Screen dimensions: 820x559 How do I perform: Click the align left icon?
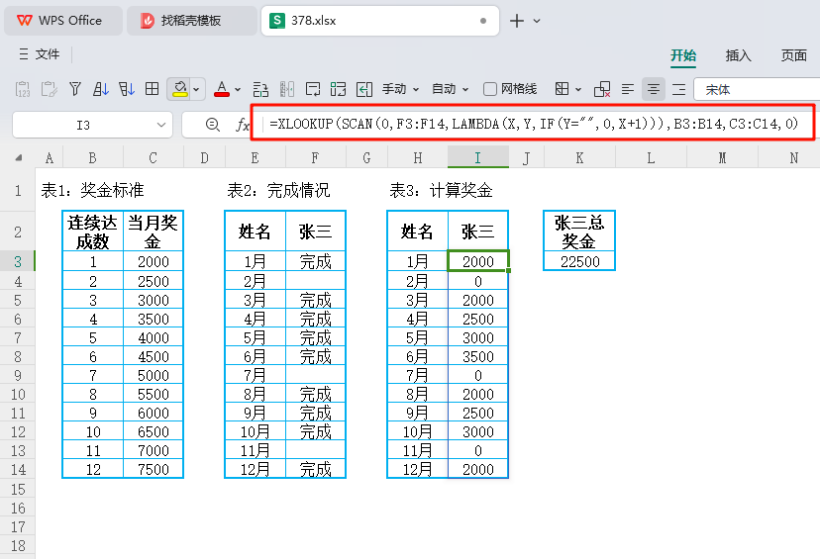point(628,89)
